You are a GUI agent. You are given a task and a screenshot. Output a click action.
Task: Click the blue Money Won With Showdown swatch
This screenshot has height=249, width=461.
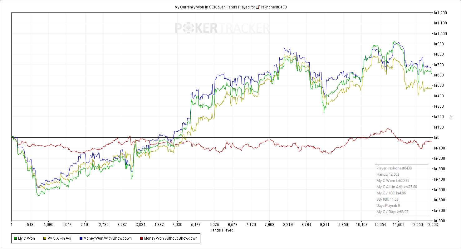click(81, 238)
